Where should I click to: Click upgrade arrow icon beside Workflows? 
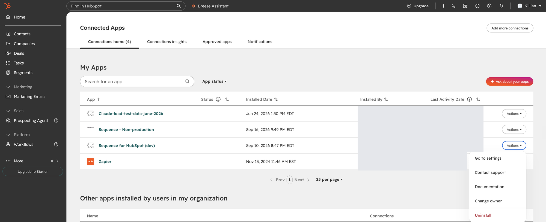pos(56,144)
